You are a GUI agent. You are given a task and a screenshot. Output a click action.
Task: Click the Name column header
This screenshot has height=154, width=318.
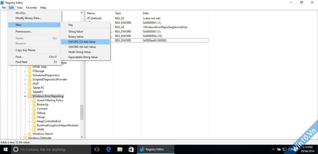pos(100,13)
